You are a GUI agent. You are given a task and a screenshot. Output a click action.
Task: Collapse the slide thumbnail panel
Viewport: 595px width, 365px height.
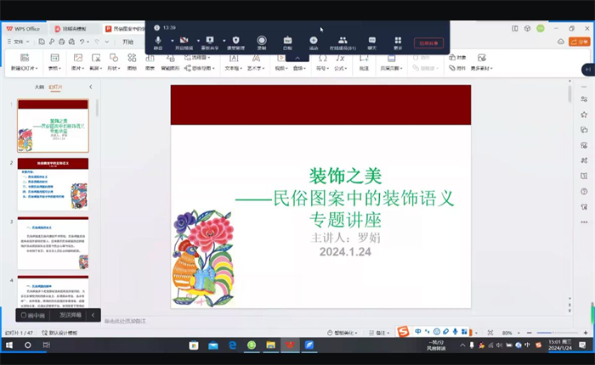click(x=92, y=87)
